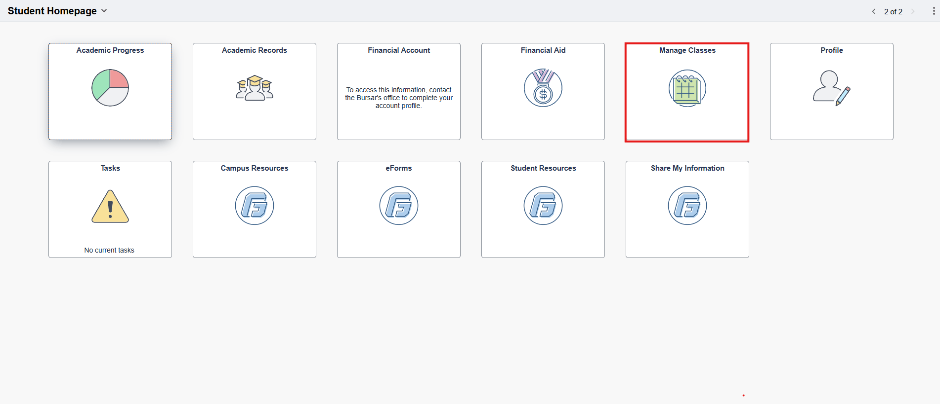Click the Financial Account tile title
This screenshot has height=404, width=940.
pyautogui.click(x=399, y=50)
